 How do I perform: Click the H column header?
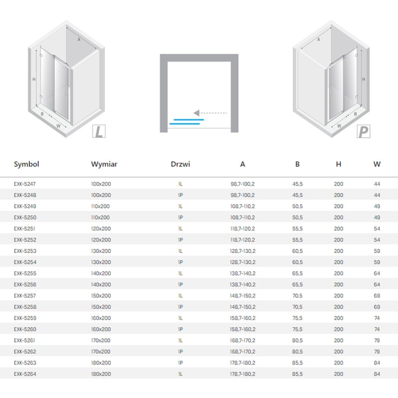coord(338,164)
